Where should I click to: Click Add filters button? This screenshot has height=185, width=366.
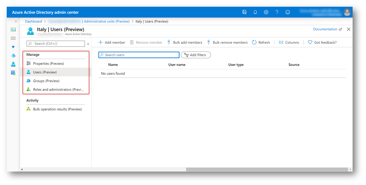(x=196, y=55)
